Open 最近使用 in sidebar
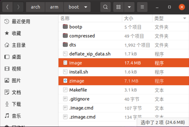 pyautogui.click(x=21, y=22)
